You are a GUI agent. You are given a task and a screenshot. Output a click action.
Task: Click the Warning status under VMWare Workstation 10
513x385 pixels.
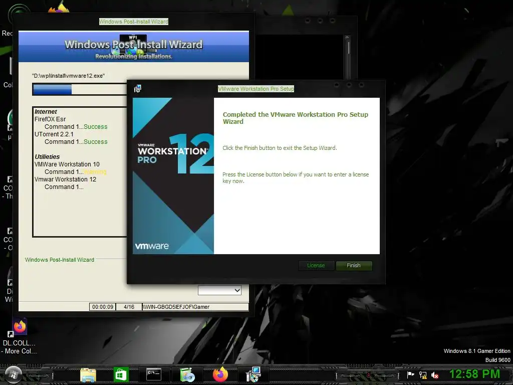click(95, 172)
